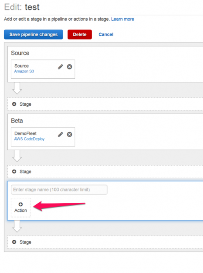203x273 pixels.
Task: Remove the DemoFleet CodeDeploy action
Action: (69, 135)
